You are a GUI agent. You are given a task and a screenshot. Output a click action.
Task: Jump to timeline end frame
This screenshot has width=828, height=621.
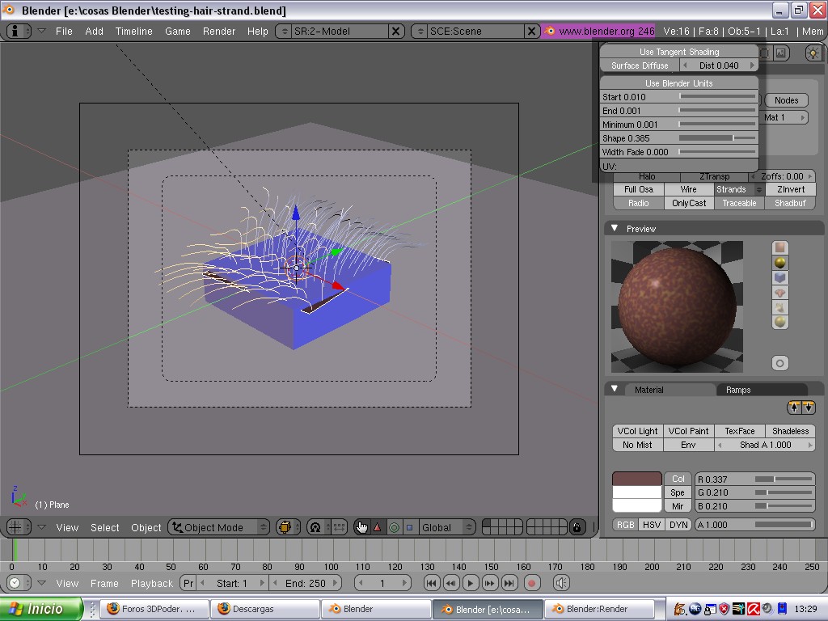tap(509, 583)
